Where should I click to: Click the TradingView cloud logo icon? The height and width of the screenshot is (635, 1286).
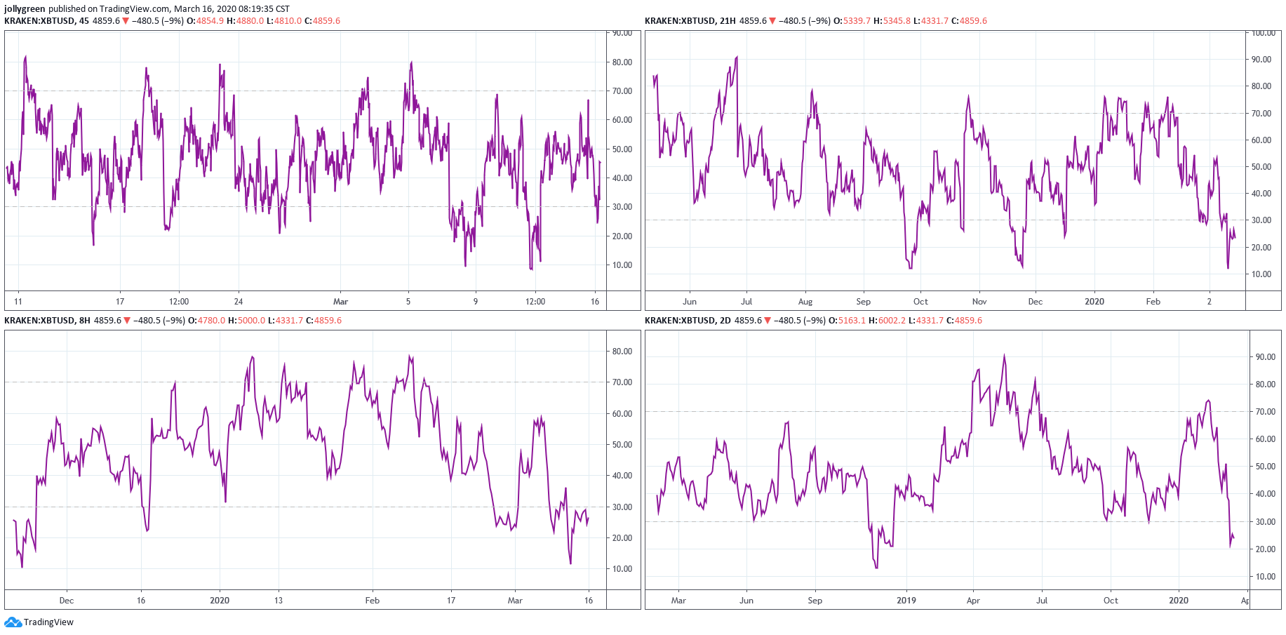click(x=13, y=622)
